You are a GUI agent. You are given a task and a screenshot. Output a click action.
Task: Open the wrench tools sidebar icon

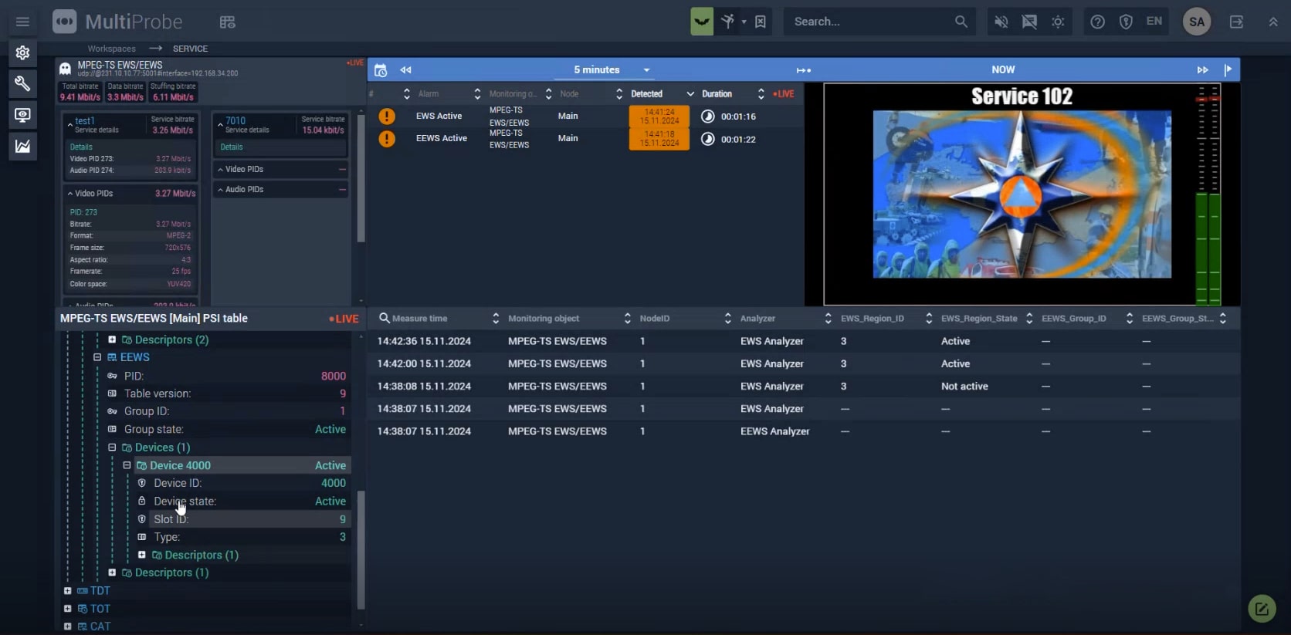point(22,83)
